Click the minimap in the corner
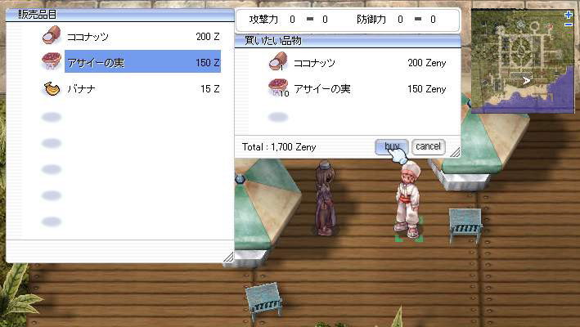 click(522, 61)
